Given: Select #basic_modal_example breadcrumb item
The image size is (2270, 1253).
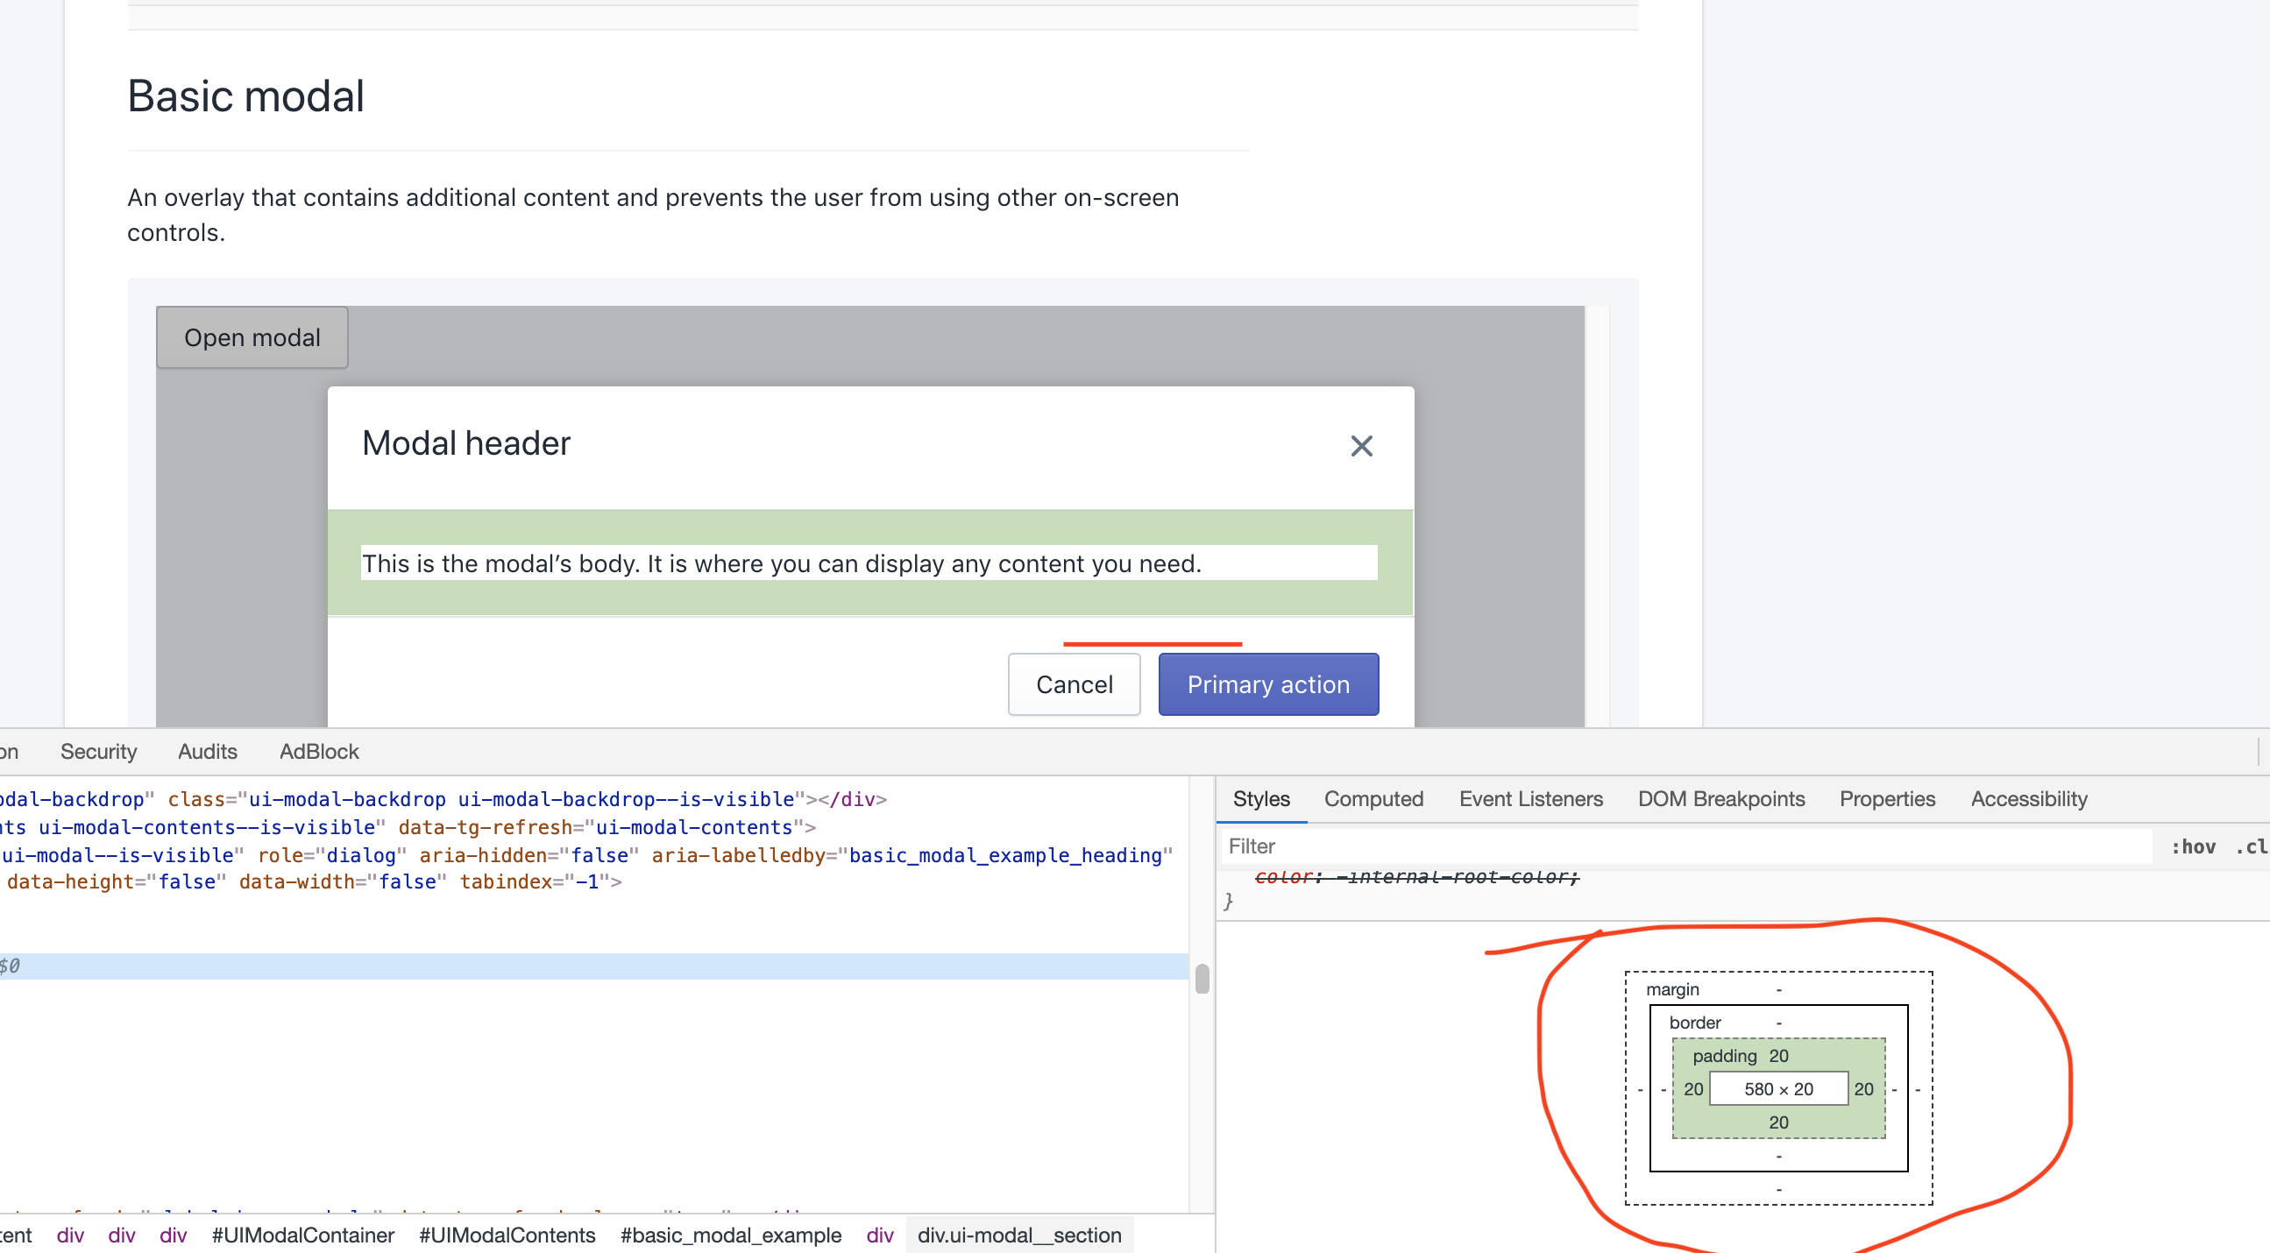Looking at the screenshot, I should 731,1235.
